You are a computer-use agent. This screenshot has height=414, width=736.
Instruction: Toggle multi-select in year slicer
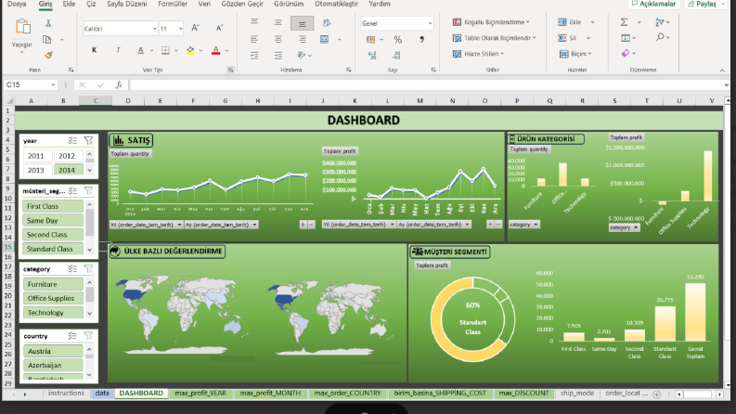(x=72, y=140)
